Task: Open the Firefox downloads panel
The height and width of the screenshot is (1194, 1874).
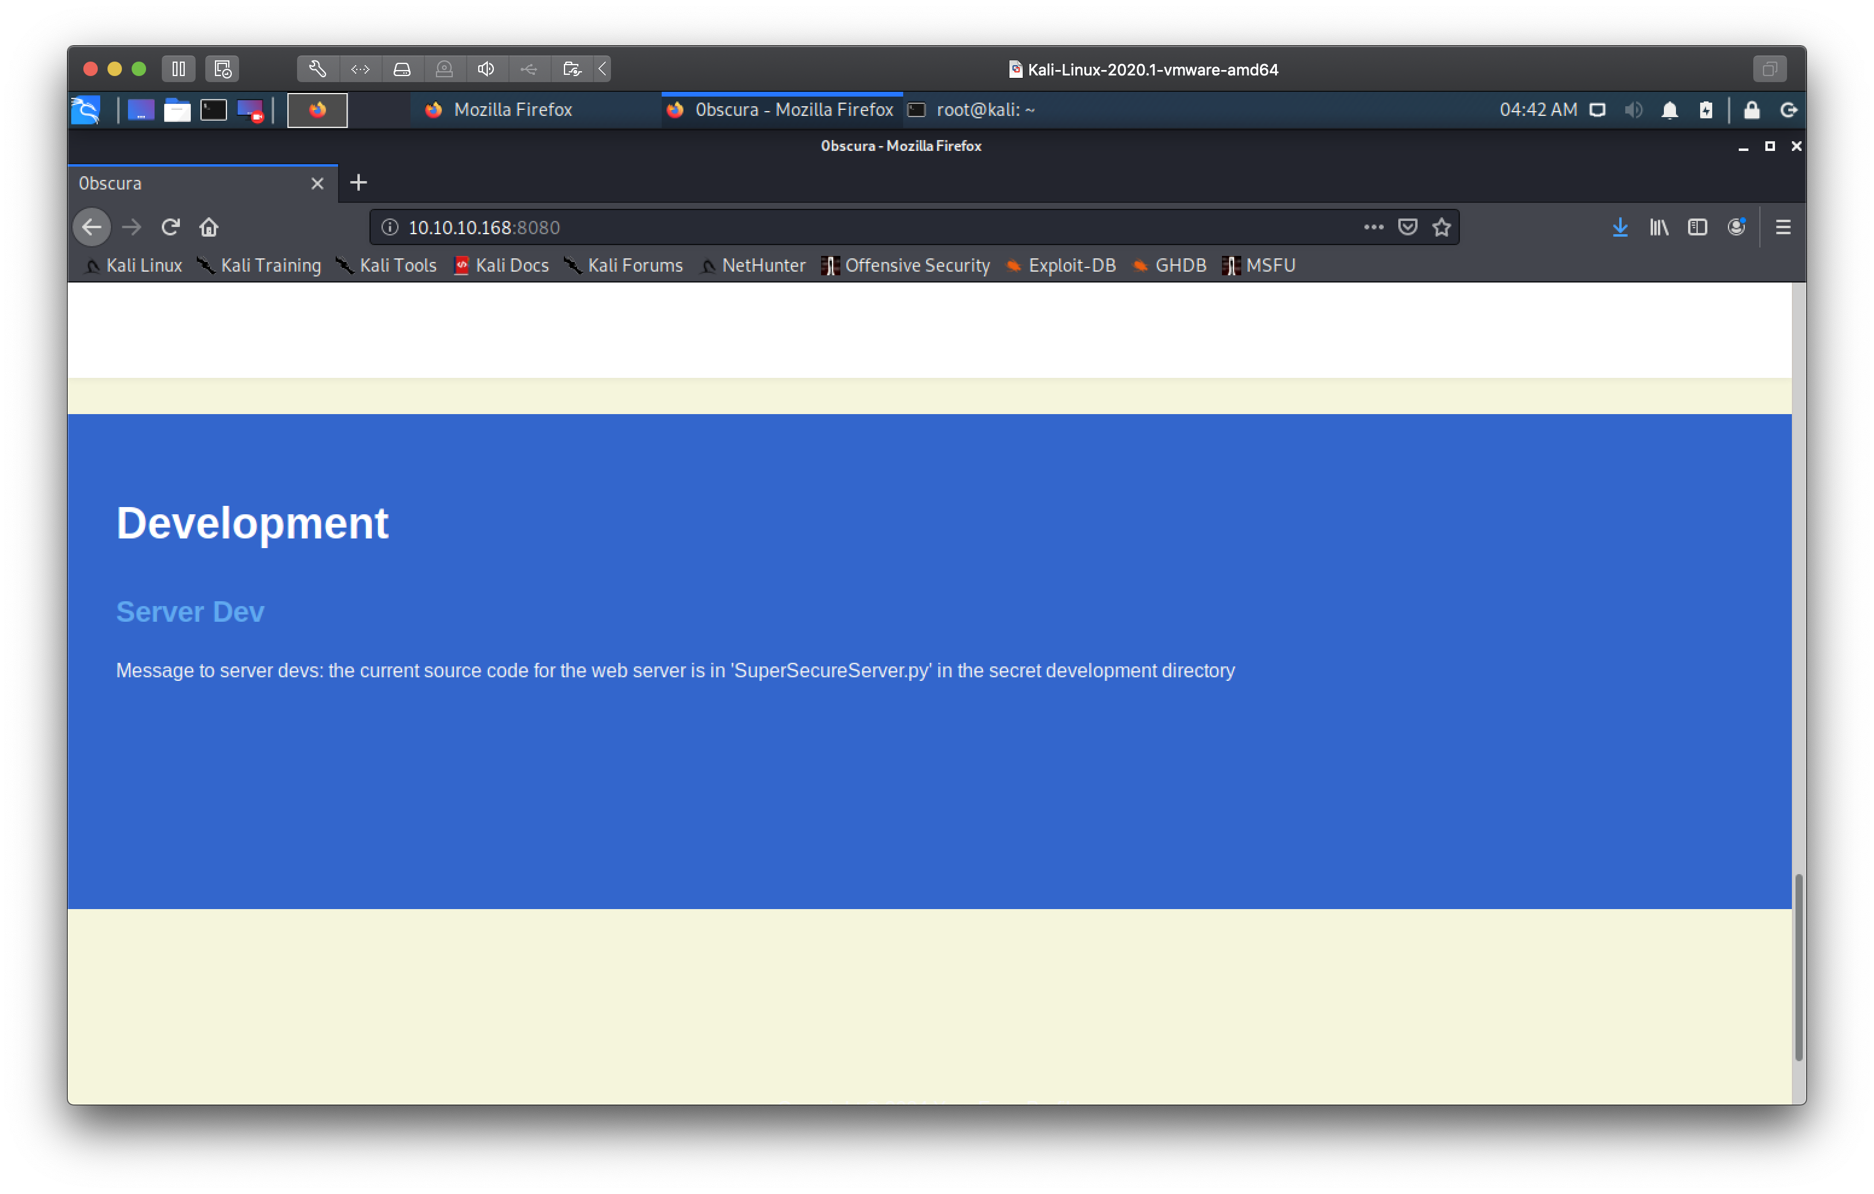Action: tap(1620, 228)
